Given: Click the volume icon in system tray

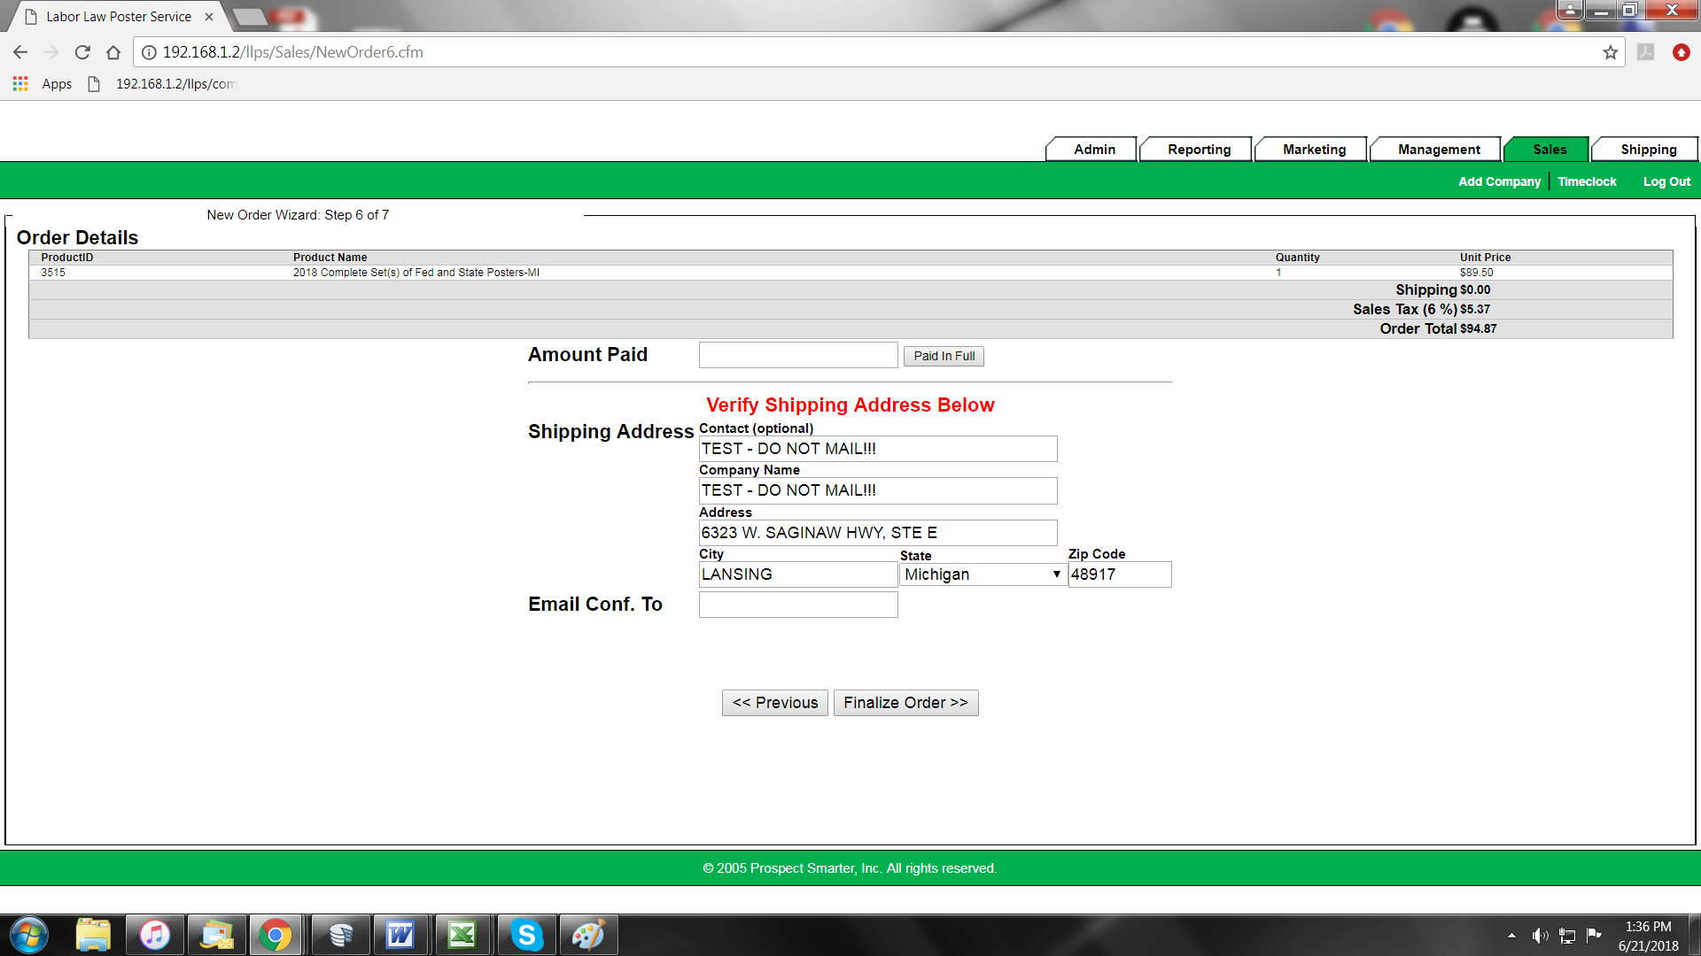Looking at the screenshot, I should point(1540,936).
